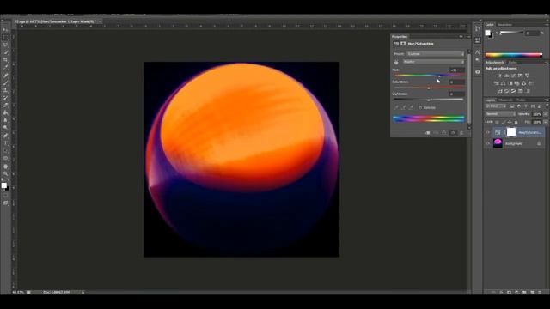The width and height of the screenshot is (550, 309).
Task: Open the layer filter Kind dropdown
Action: point(496,106)
